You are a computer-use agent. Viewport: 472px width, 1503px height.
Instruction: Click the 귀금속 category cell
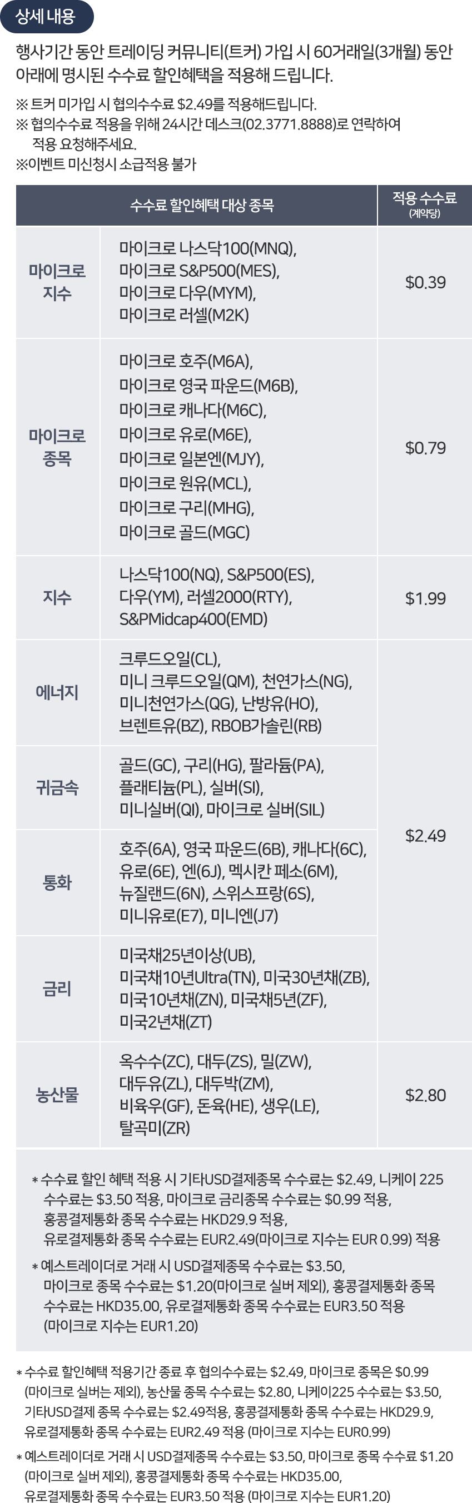(57, 788)
